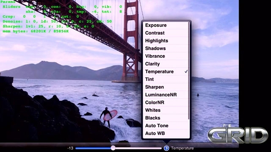Pick ColorNR from the adjustment list

tap(166, 103)
